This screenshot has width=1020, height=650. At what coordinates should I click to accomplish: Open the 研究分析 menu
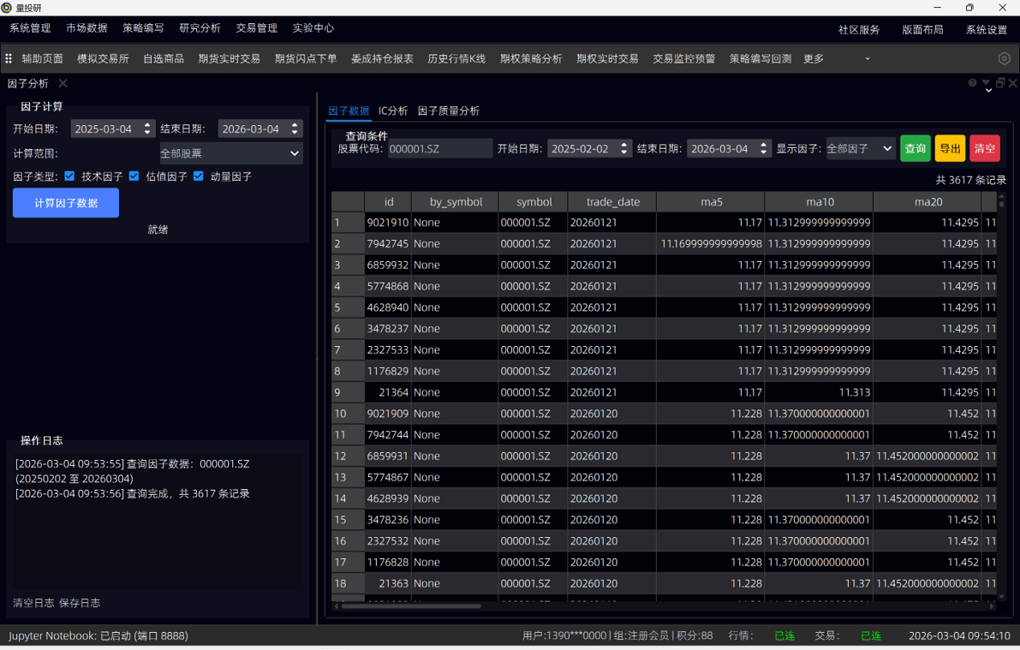pyautogui.click(x=200, y=28)
